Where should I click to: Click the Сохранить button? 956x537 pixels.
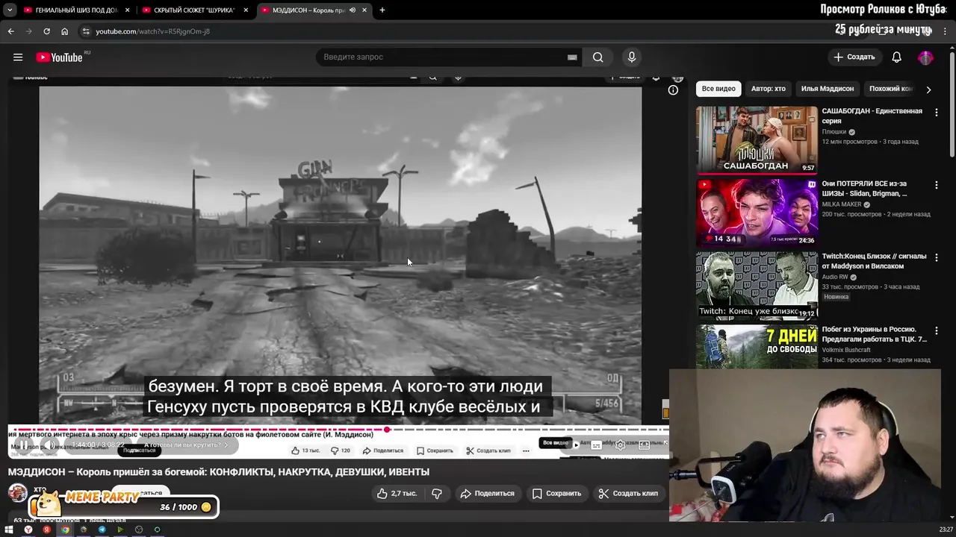point(556,493)
